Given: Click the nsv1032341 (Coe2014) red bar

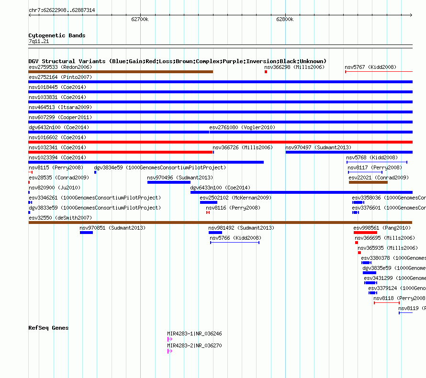Looking at the screenshot, I should pos(120,152).
